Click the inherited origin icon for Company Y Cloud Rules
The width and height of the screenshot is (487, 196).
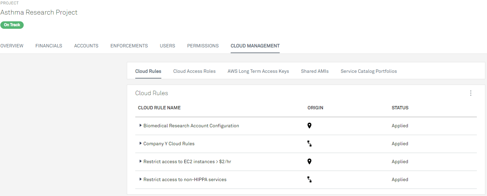(309, 144)
